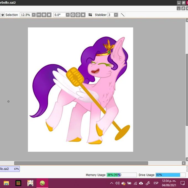Image resolution: width=188 pixels, height=188 pixels.
Task: Show hidden system tray icons
Action: [x=111, y=183]
